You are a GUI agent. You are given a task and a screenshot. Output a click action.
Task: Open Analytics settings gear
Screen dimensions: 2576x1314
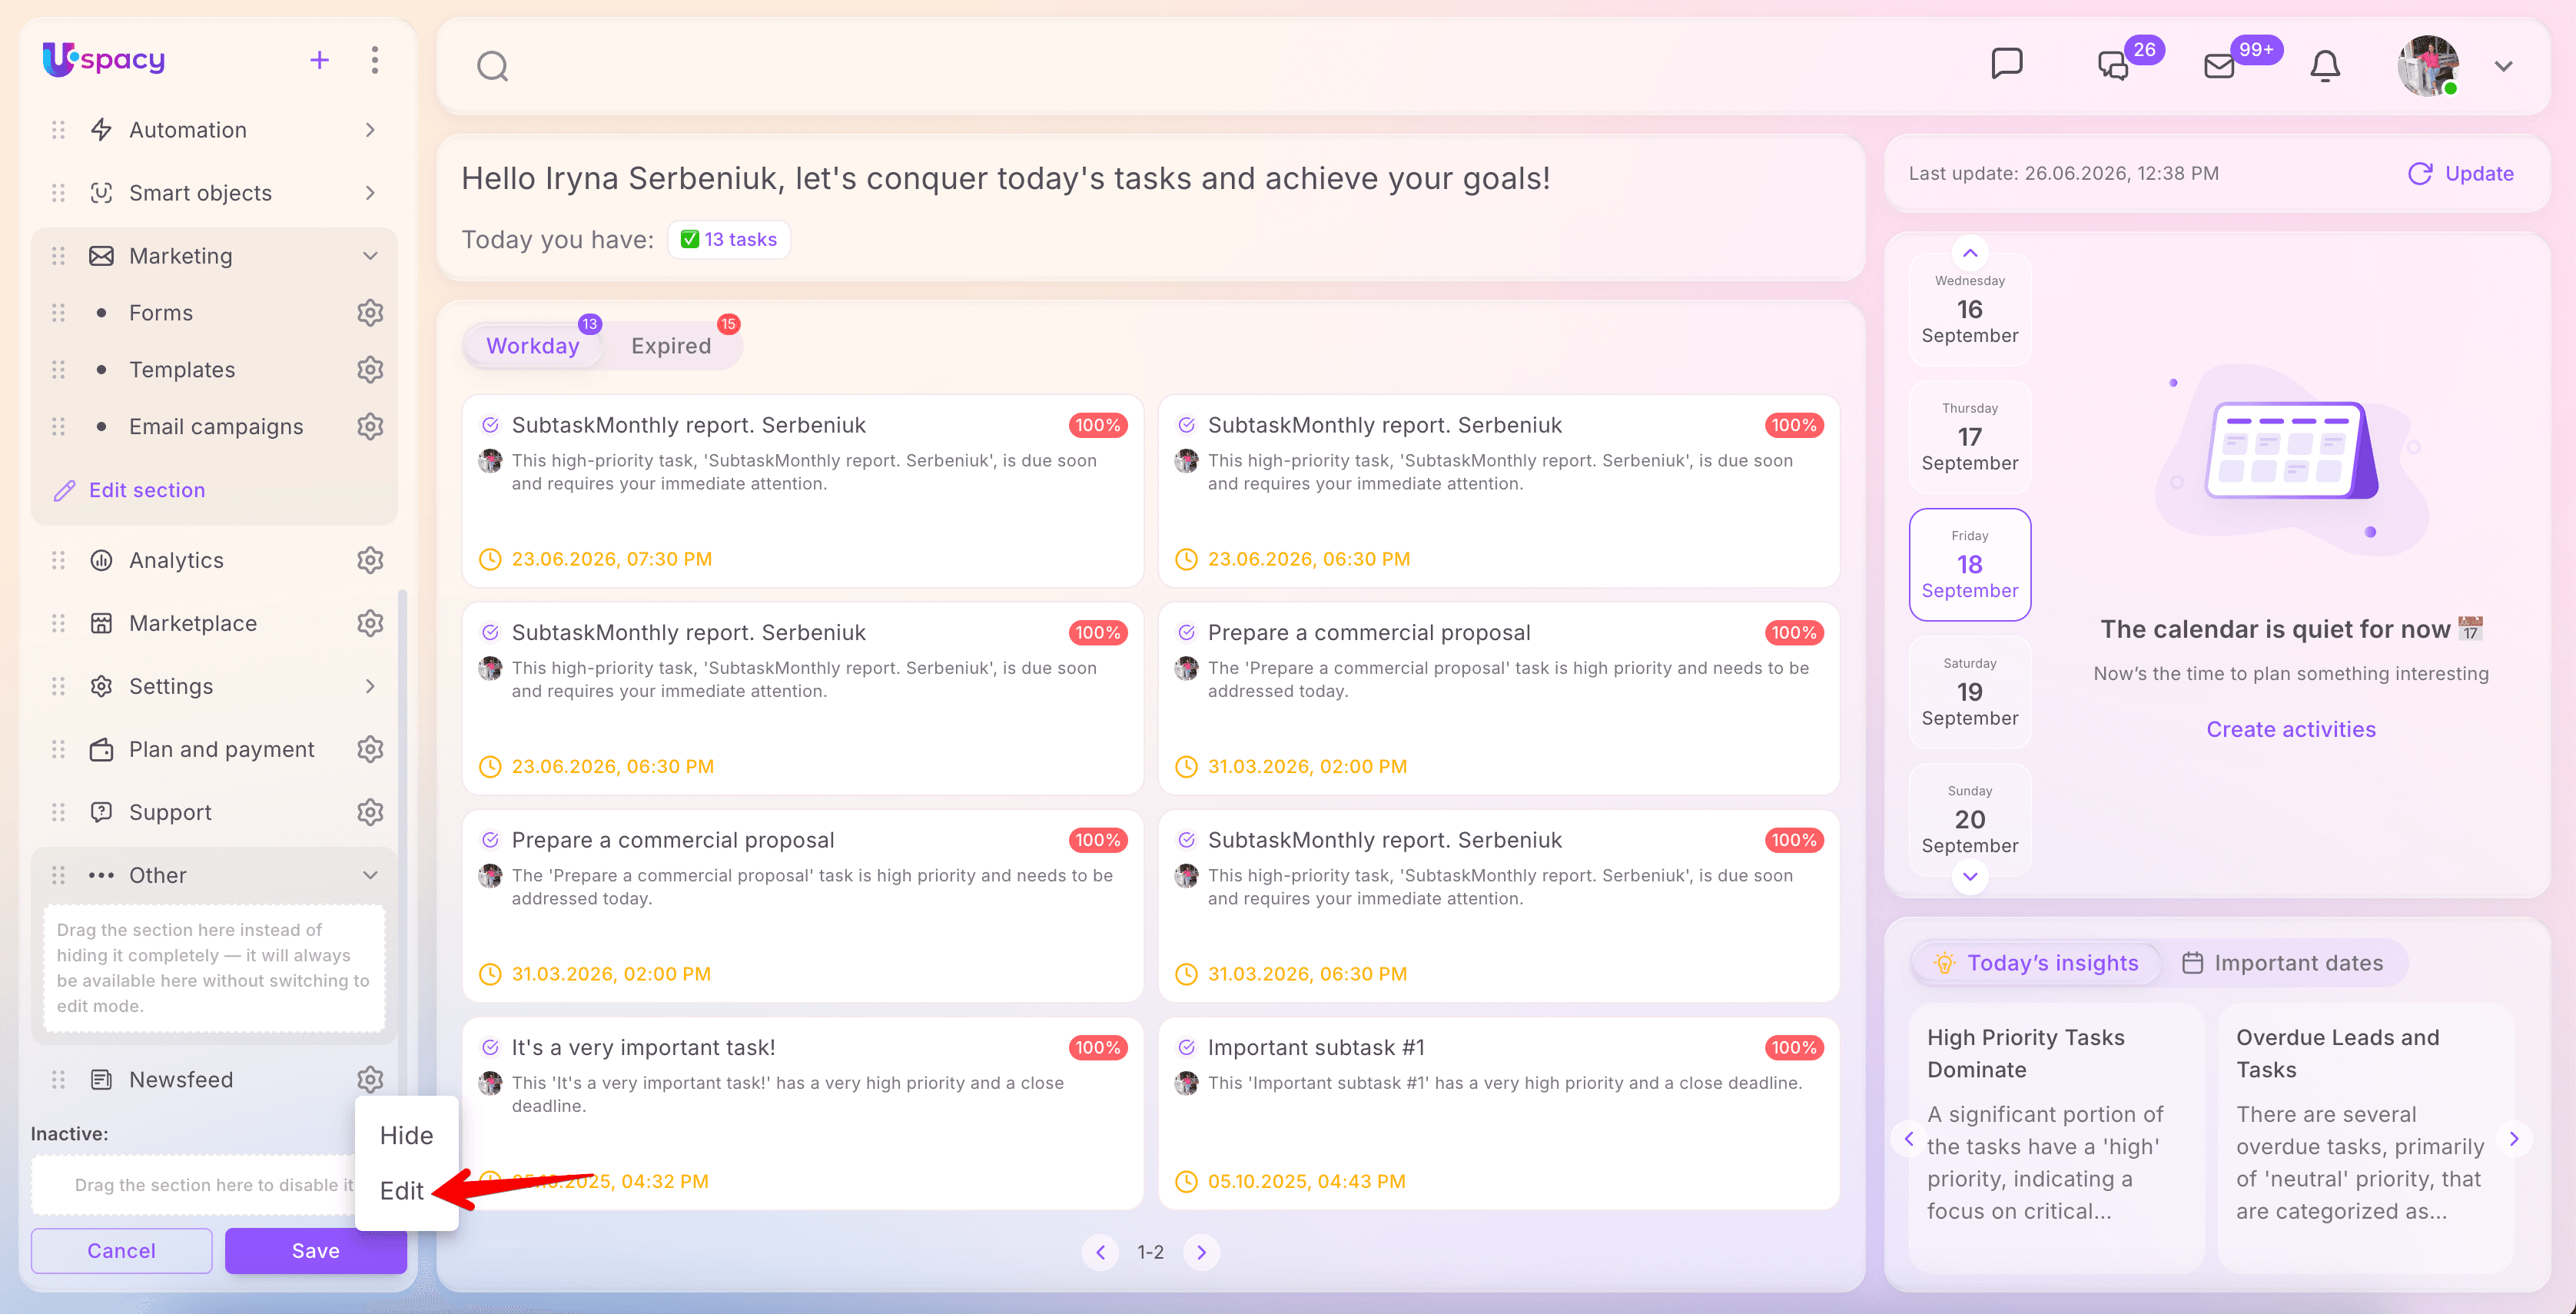tap(370, 560)
